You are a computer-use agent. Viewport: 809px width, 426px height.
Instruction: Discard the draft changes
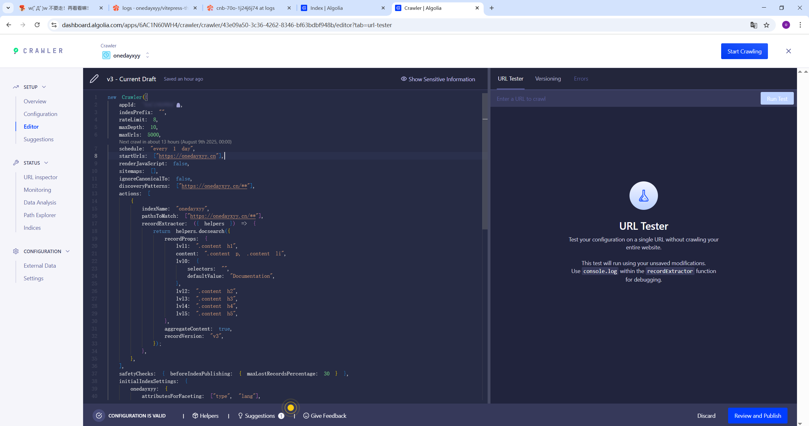tap(706, 416)
